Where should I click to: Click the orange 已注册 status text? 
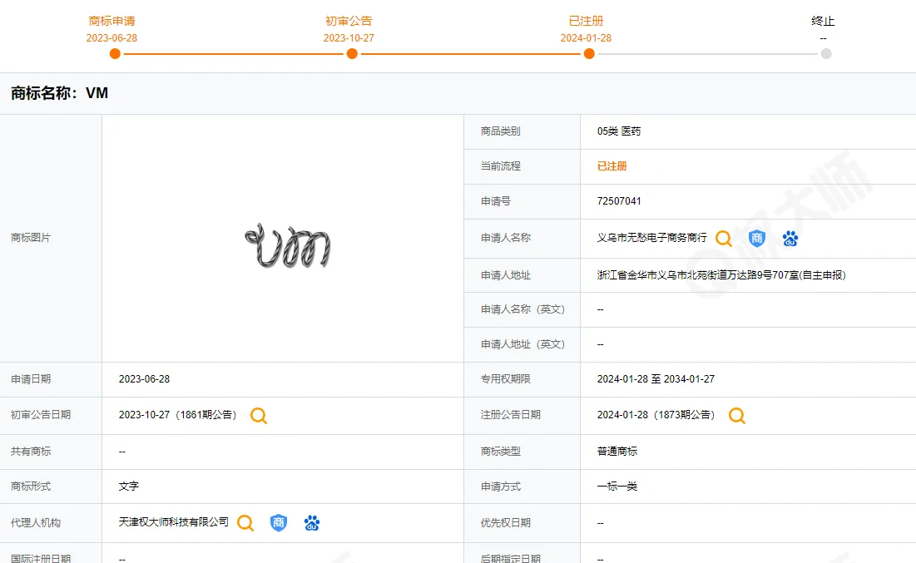[611, 166]
